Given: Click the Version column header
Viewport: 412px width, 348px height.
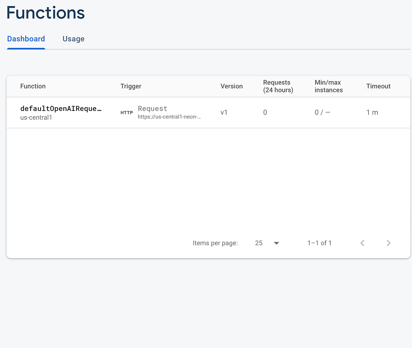Looking at the screenshot, I should [x=231, y=86].
